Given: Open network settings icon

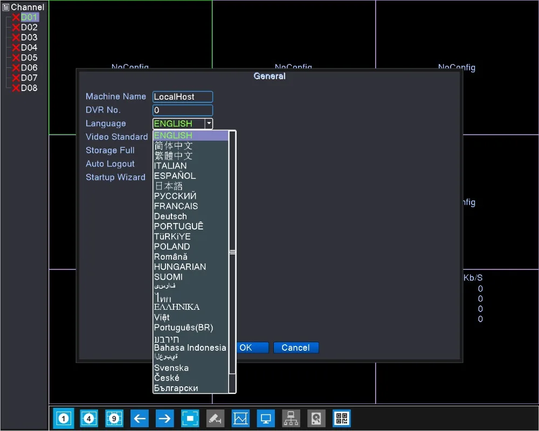Looking at the screenshot, I should [291, 418].
